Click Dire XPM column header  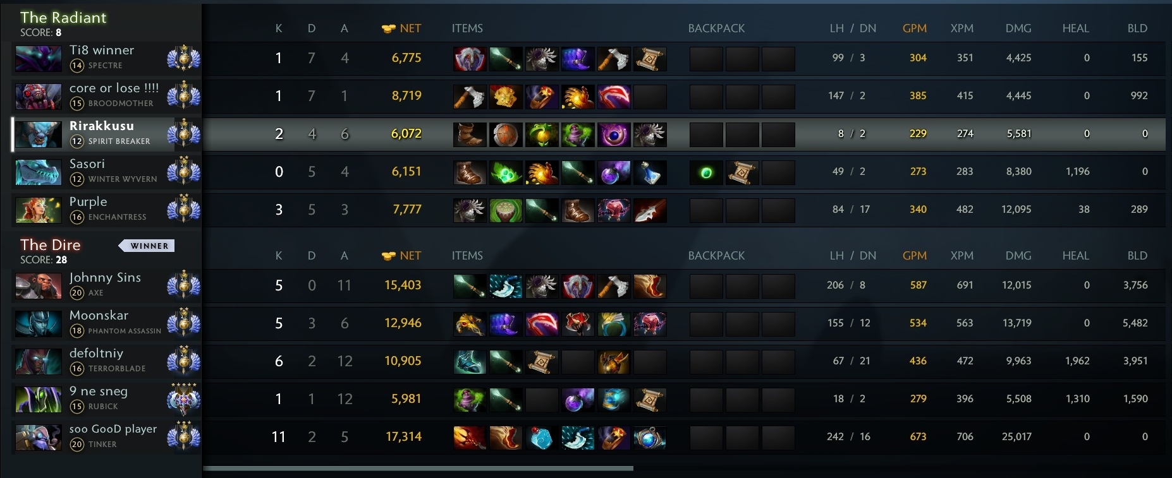[961, 256]
